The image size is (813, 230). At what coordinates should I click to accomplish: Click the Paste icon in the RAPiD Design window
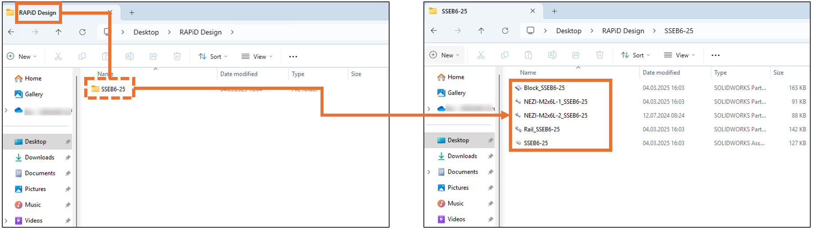tap(106, 56)
